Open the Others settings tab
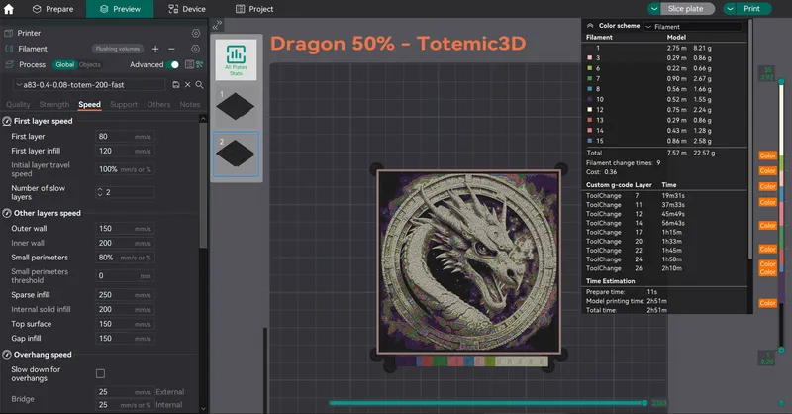This screenshot has height=414, width=792. pos(158,105)
